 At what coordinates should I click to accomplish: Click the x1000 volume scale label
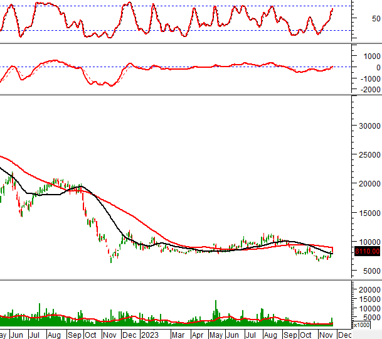click(x=361, y=325)
